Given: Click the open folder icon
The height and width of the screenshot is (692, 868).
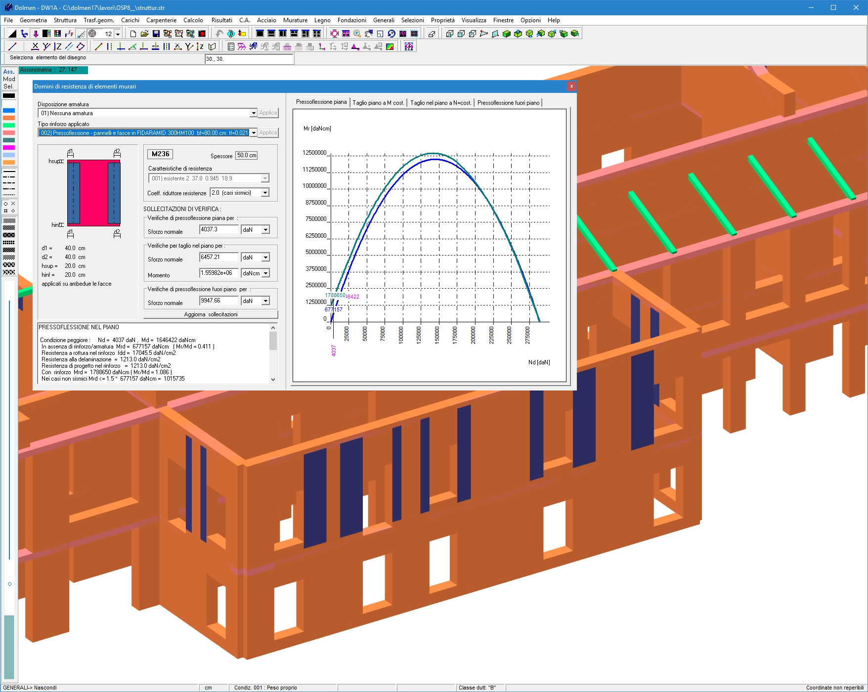Looking at the screenshot, I should point(144,34).
